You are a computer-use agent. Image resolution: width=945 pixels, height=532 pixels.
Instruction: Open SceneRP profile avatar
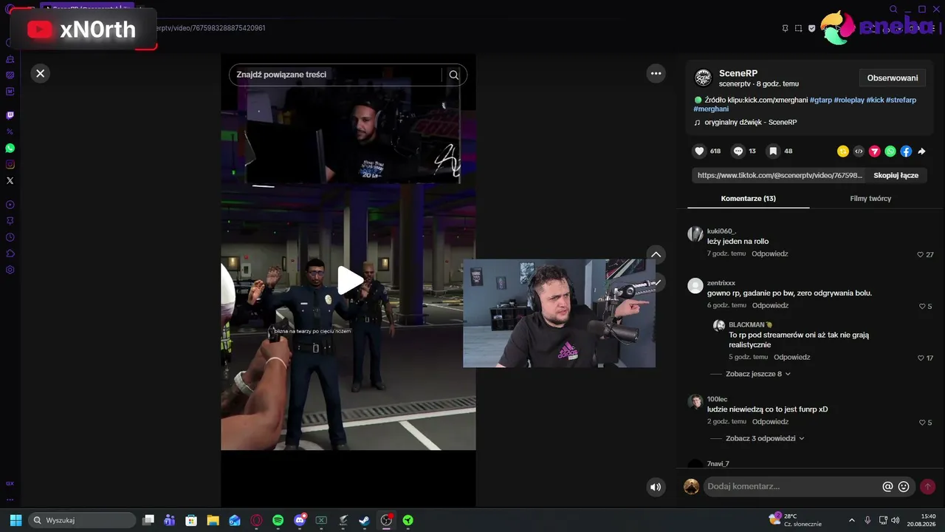704,78
